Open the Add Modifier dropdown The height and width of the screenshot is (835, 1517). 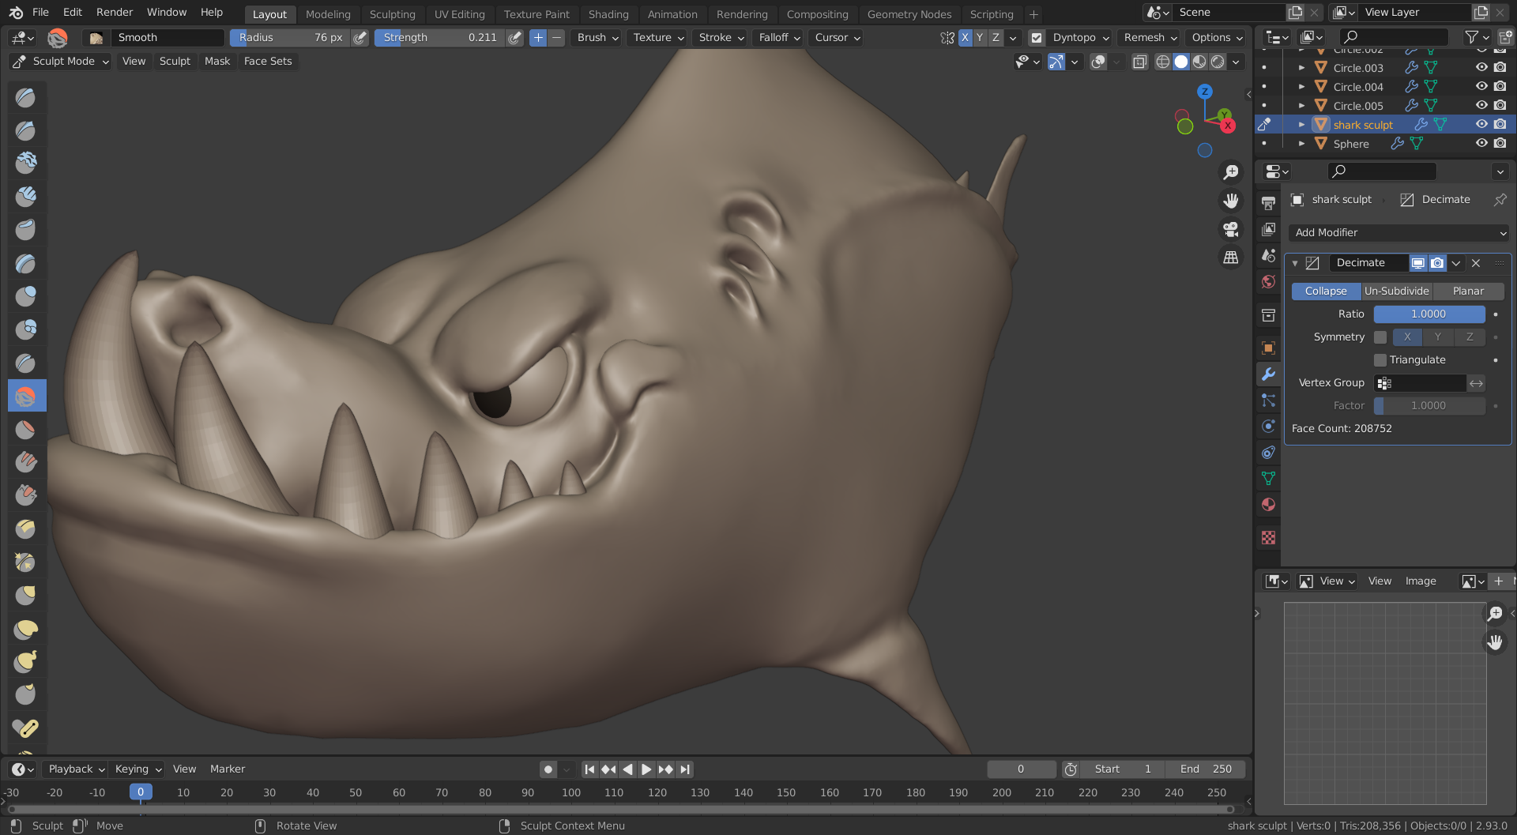(1398, 233)
